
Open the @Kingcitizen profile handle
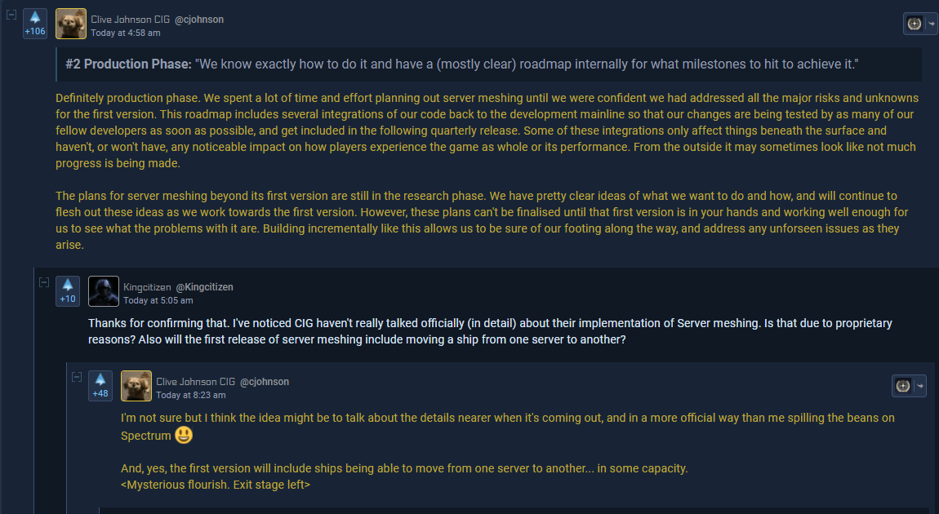pyautogui.click(x=204, y=287)
